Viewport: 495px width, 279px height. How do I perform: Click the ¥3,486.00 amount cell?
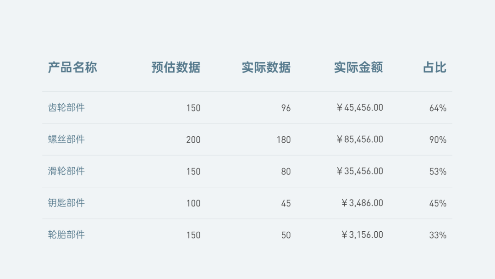click(363, 203)
